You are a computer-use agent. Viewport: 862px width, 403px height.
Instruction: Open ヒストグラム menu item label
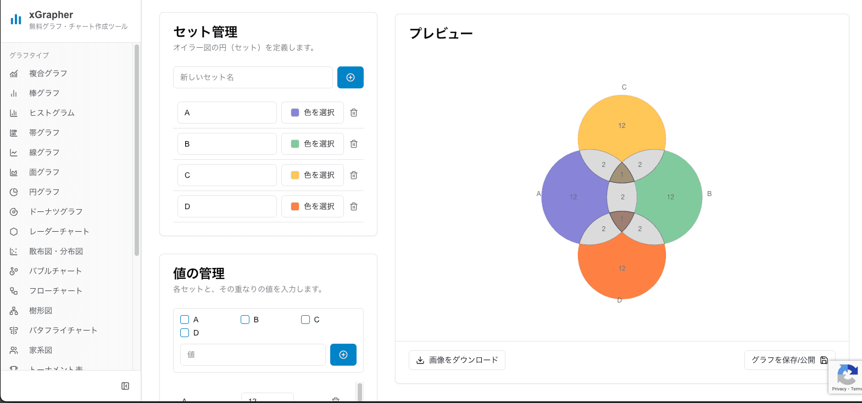pos(52,113)
